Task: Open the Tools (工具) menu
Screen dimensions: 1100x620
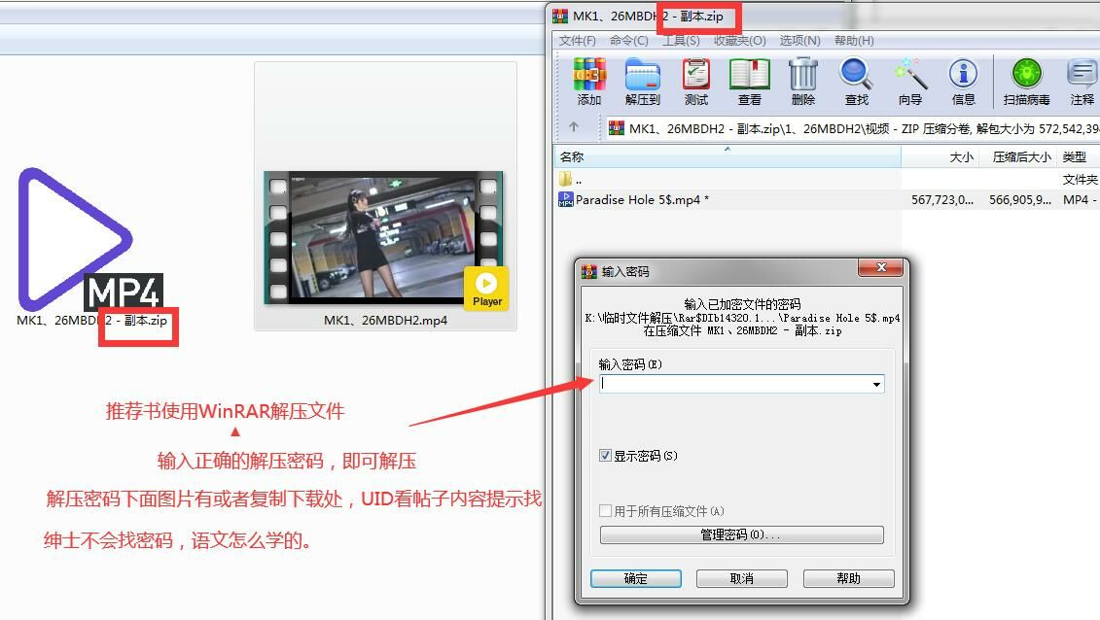Action: click(681, 41)
